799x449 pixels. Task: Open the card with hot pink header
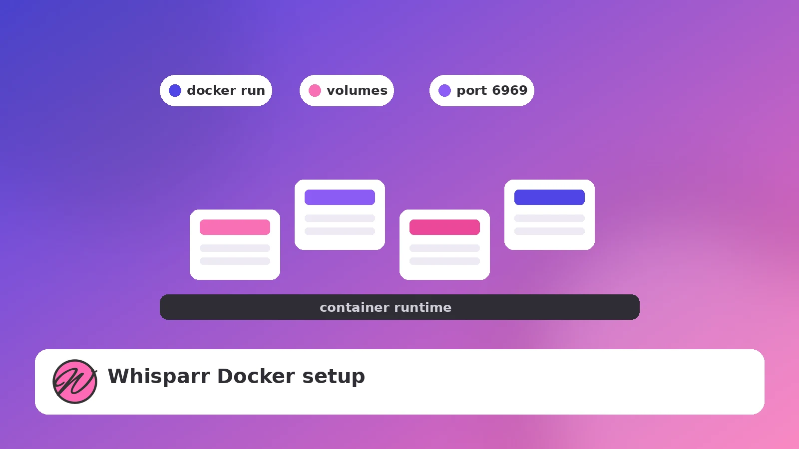[x=444, y=244]
